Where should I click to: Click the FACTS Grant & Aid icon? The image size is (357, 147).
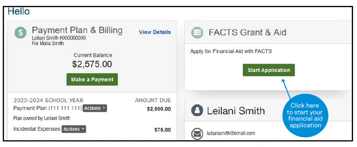pos(197,33)
